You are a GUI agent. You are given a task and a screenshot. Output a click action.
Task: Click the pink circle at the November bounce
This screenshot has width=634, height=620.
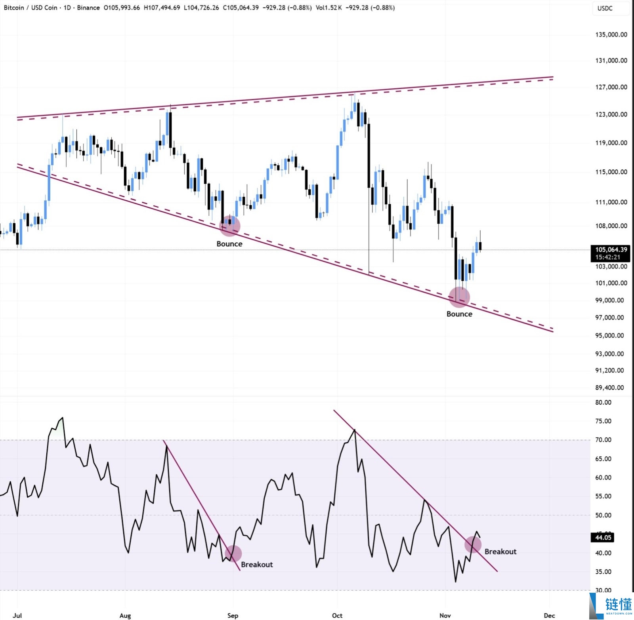(459, 297)
